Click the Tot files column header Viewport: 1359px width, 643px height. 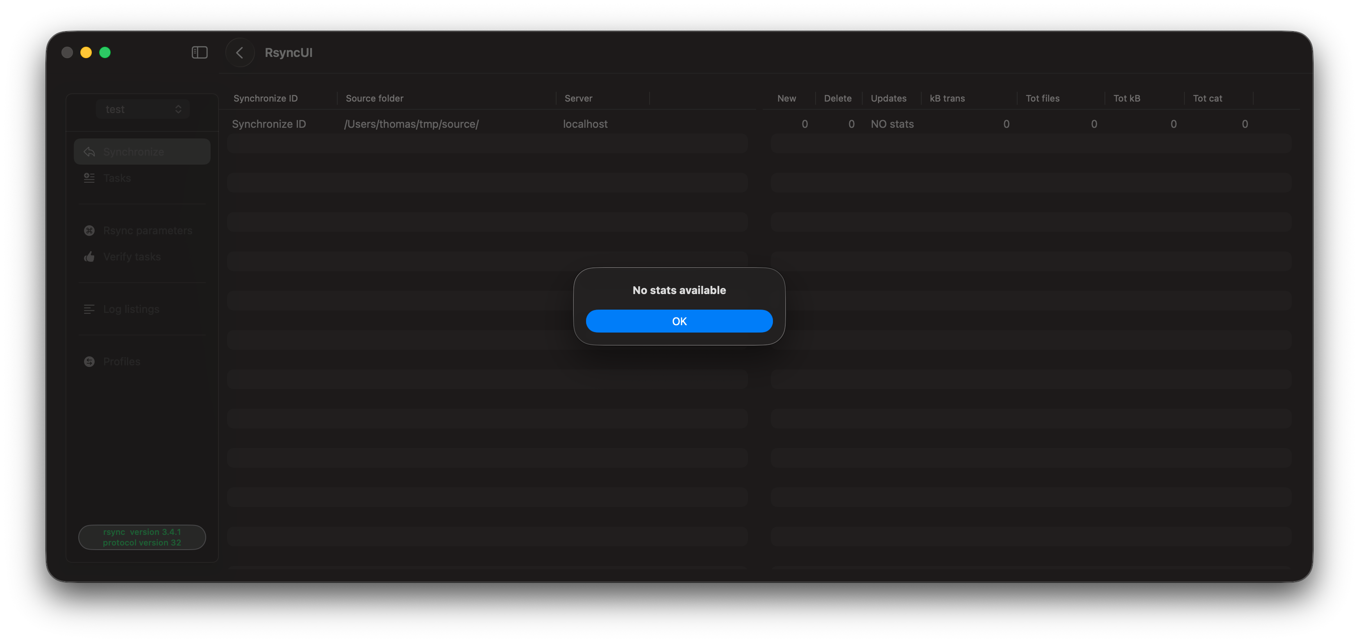1043,99
